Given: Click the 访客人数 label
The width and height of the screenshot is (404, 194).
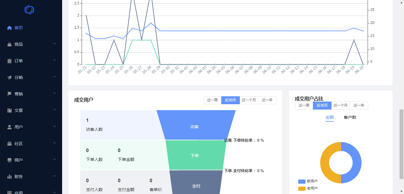Looking at the screenshot, I should click(94, 129).
